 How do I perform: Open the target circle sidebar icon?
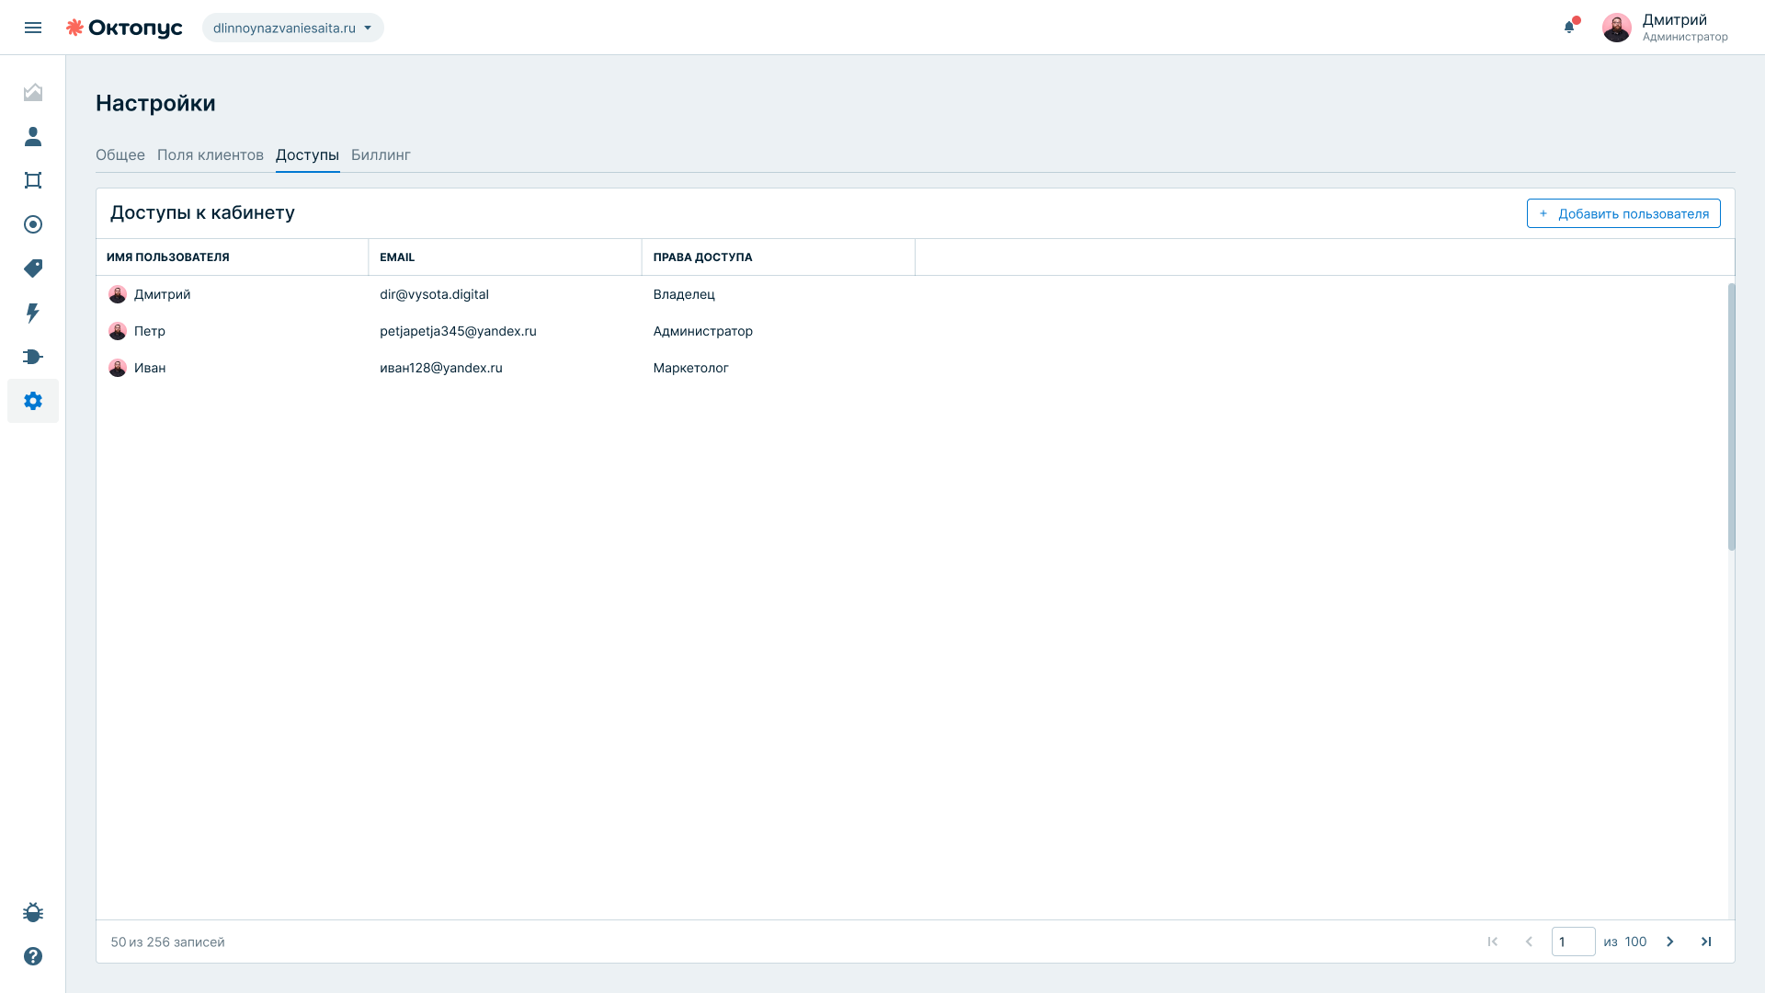click(x=33, y=224)
